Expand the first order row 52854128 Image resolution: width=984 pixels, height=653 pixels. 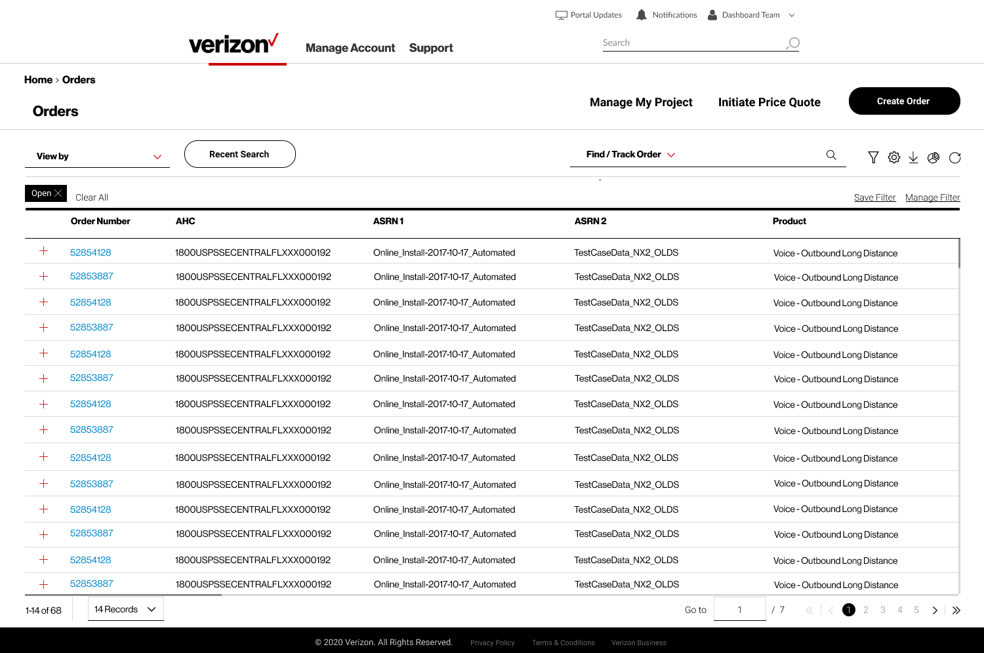[44, 251]
